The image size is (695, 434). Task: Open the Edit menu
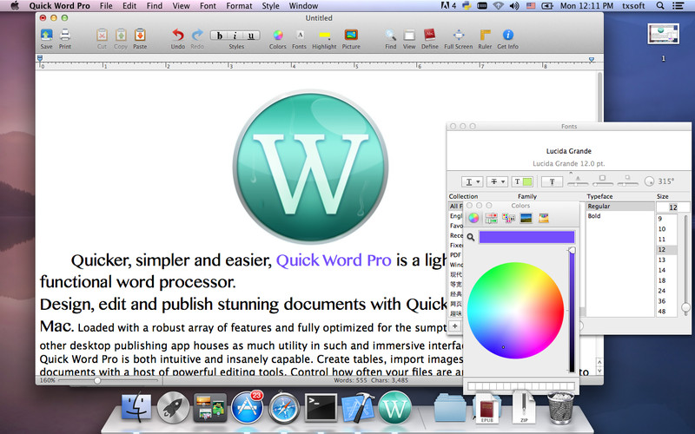(129, 6)
